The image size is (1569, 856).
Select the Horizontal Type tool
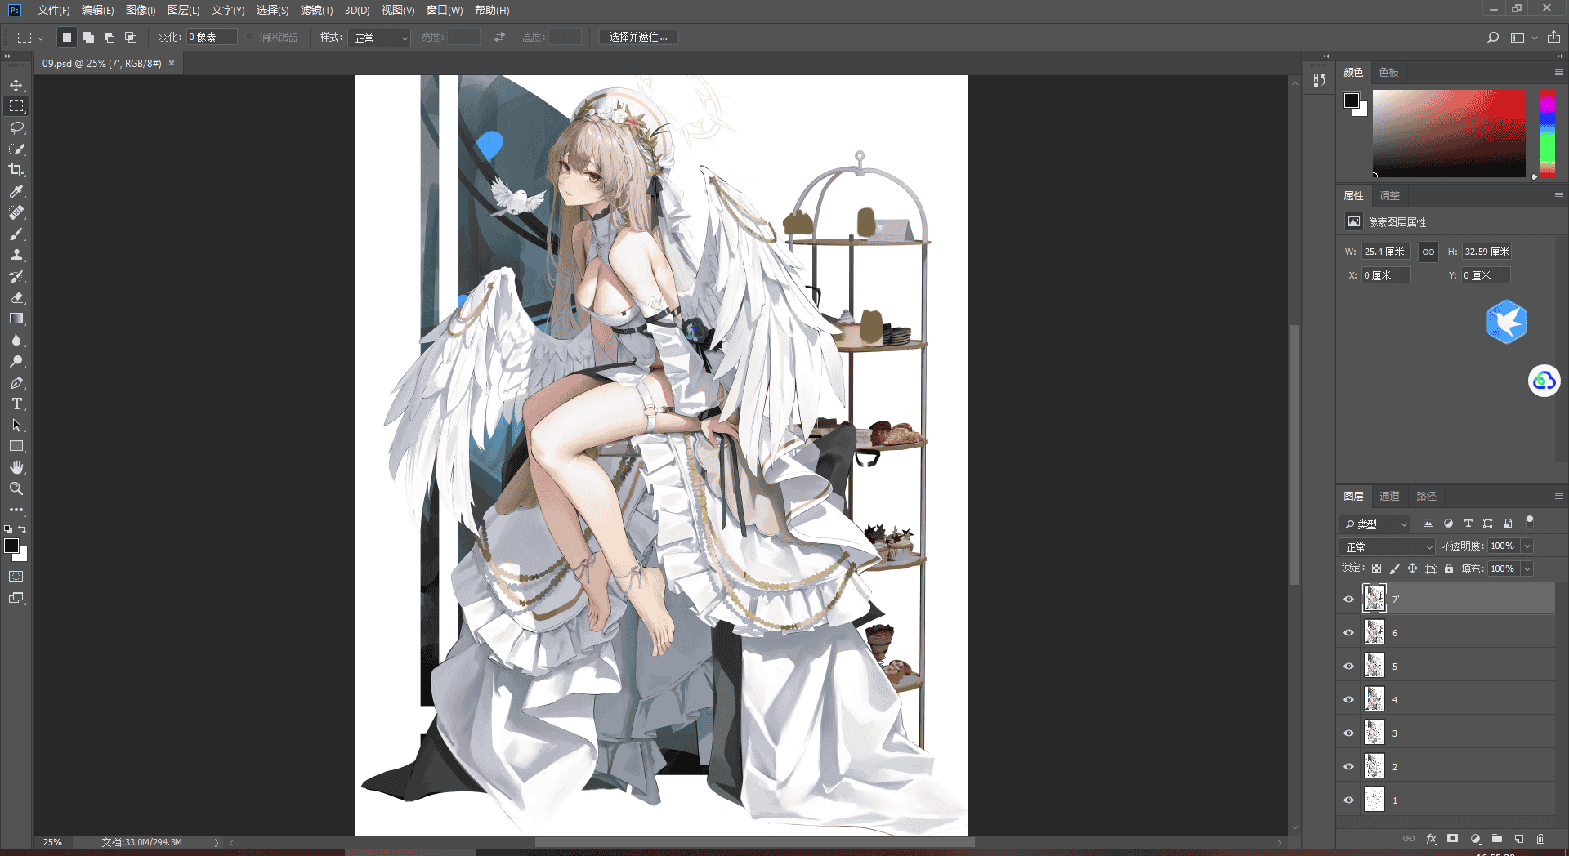[16, 403]
